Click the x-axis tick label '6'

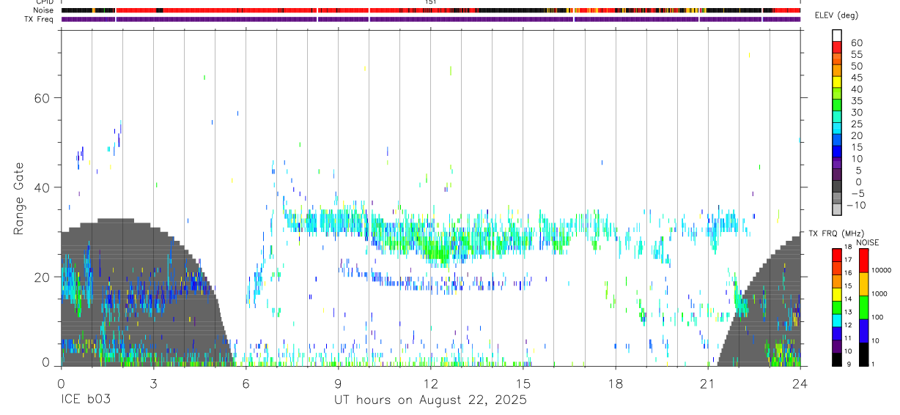click(246, 383)
